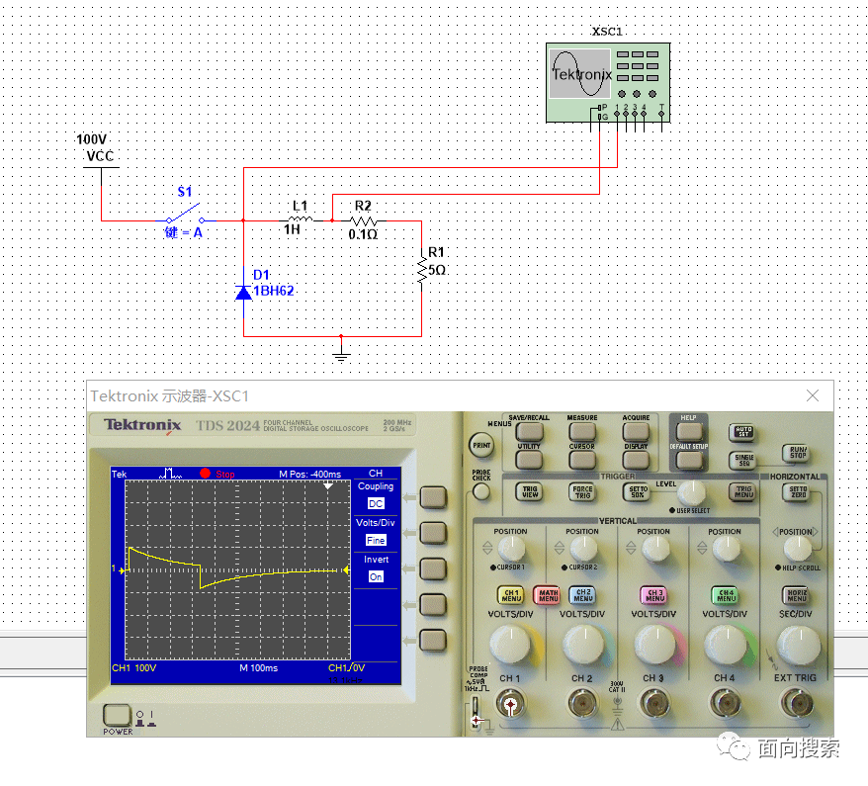Click the EXT TRIG BNC connector
Viewport: 868px width, 786px height.
click(797, 703)
